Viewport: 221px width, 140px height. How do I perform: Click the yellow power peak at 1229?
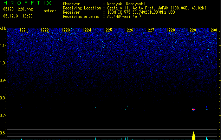click(194, 136)
